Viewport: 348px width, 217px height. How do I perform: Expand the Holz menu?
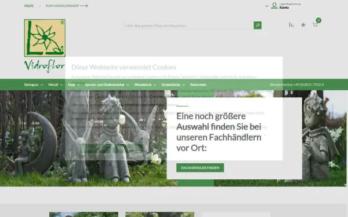[x=74, y=84]
